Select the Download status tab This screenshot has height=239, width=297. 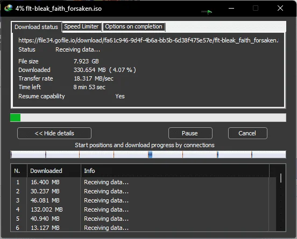[x=37, y=27]
